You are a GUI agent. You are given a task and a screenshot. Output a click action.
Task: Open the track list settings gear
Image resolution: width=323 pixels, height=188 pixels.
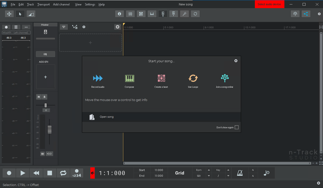[84, 27]
